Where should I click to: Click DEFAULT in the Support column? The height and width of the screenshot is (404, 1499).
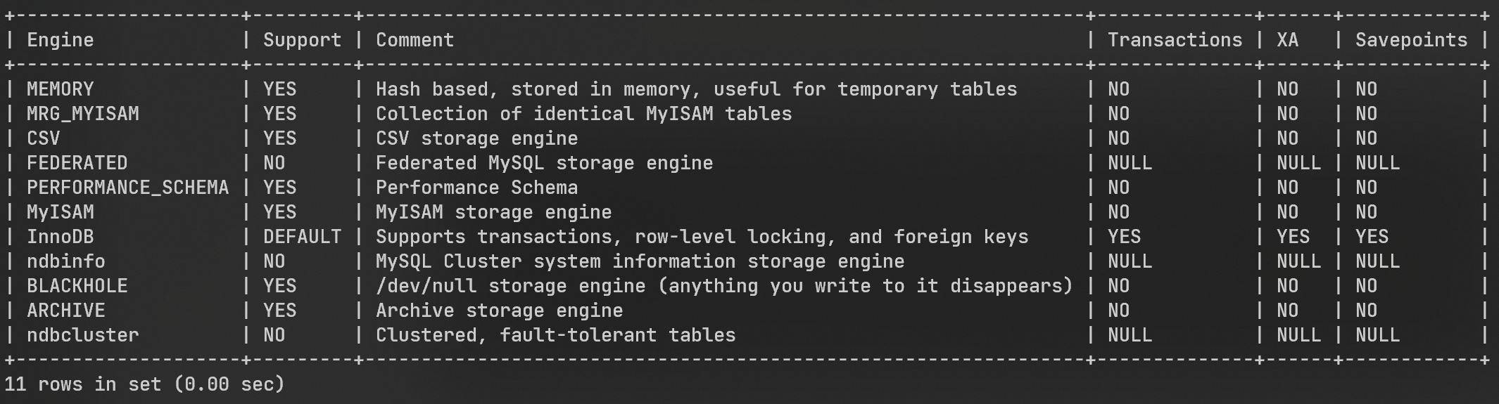pyautogui.click(x=302, y=237)
